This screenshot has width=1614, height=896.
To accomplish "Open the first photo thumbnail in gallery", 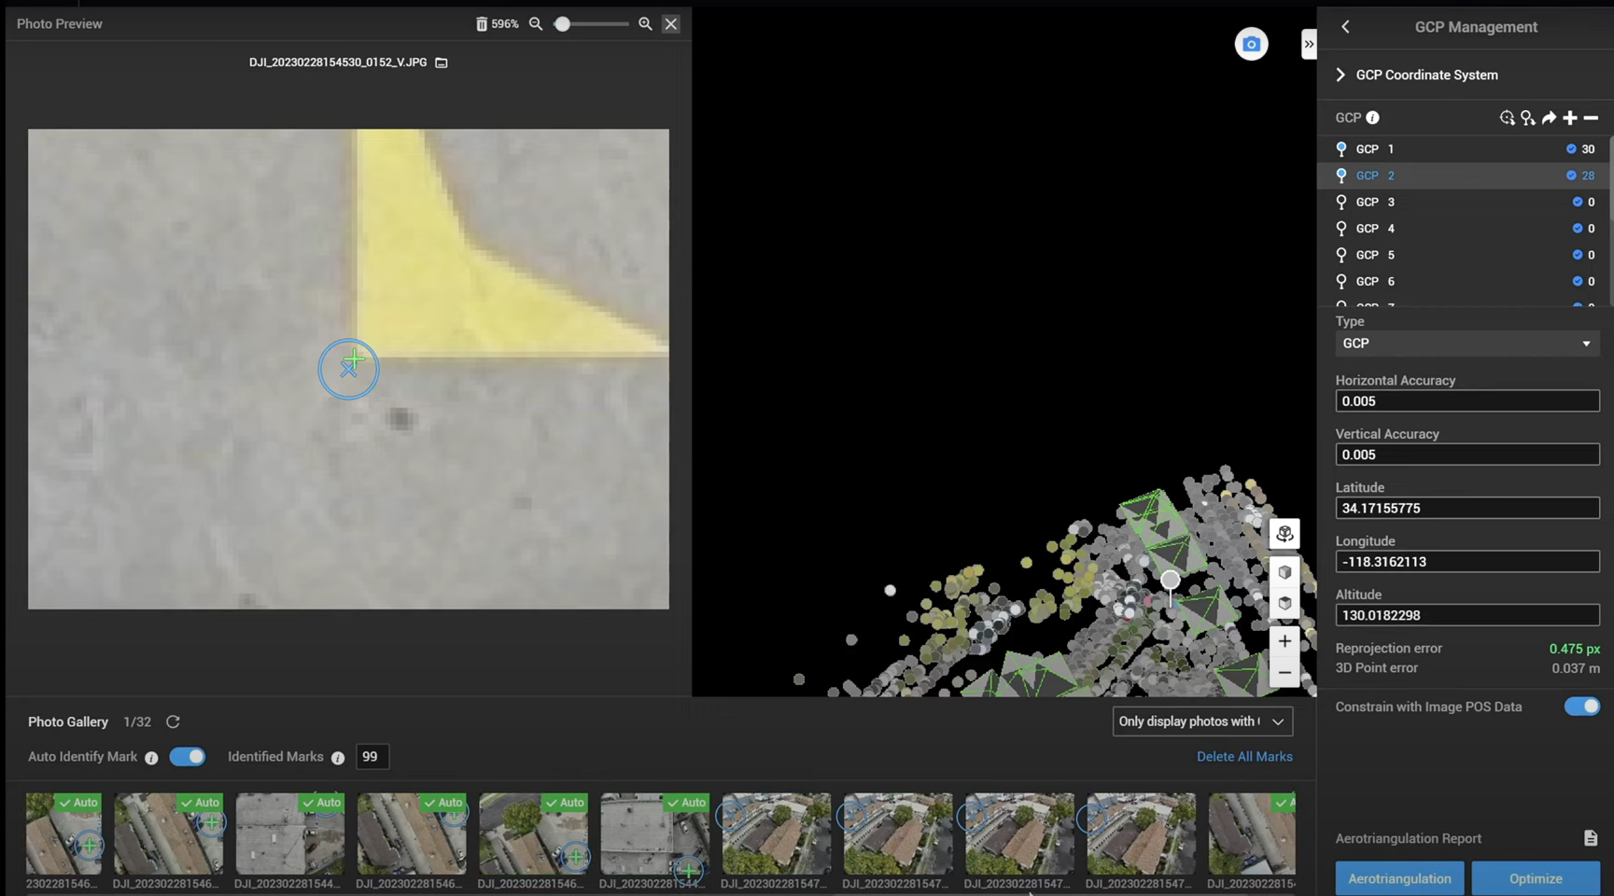I will pos(63,833).
